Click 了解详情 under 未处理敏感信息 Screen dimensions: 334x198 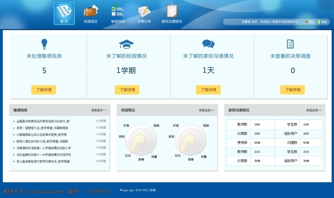point(44,90)
